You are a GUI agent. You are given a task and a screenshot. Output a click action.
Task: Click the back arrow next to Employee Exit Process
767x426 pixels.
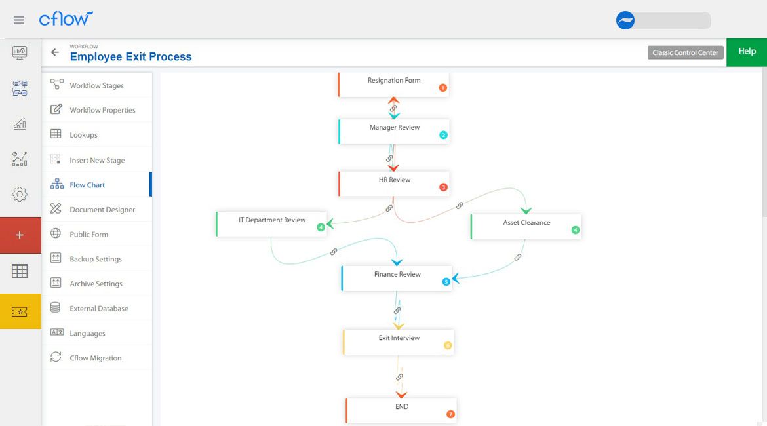point(55,52)
